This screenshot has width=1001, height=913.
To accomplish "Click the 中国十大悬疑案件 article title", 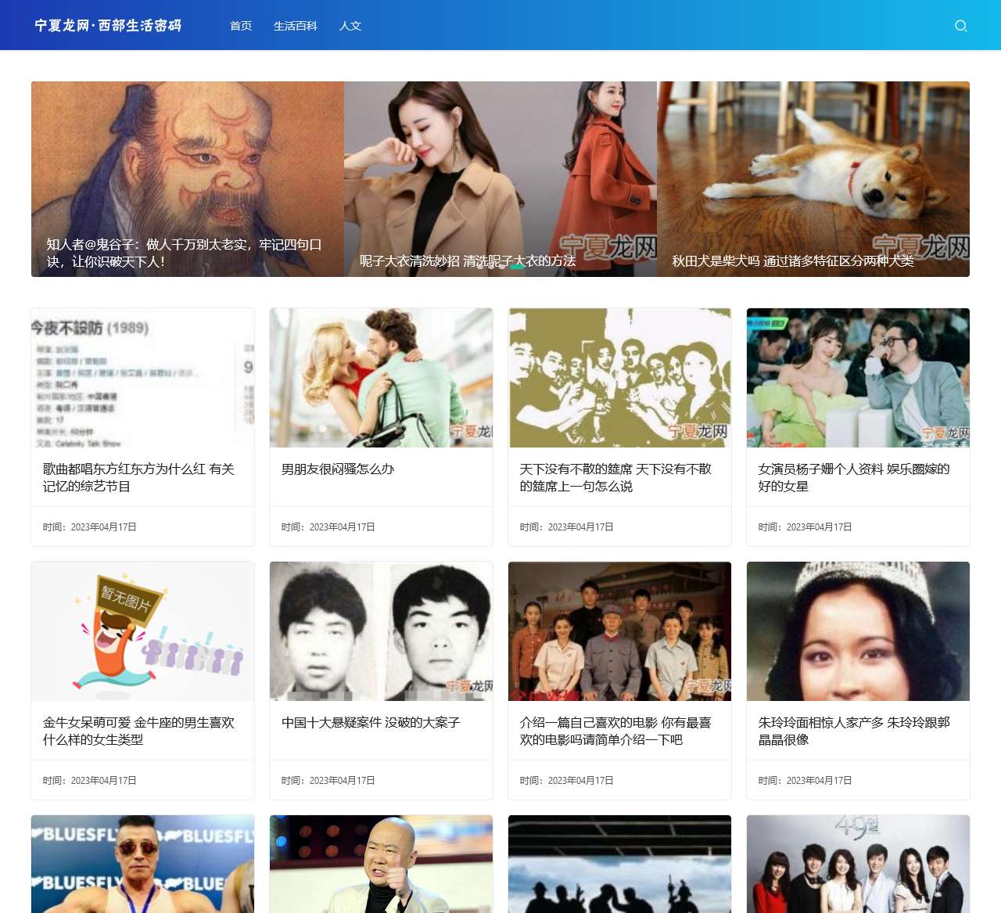I will click(371, 722).
